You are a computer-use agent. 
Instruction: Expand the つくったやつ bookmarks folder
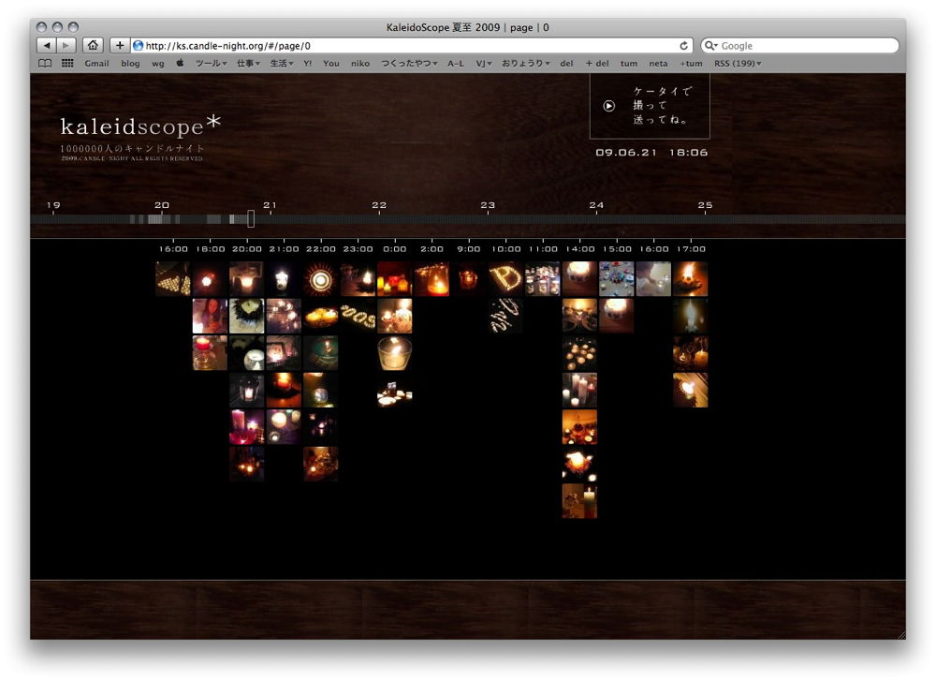pyautogui.click(x=410, y=64)
